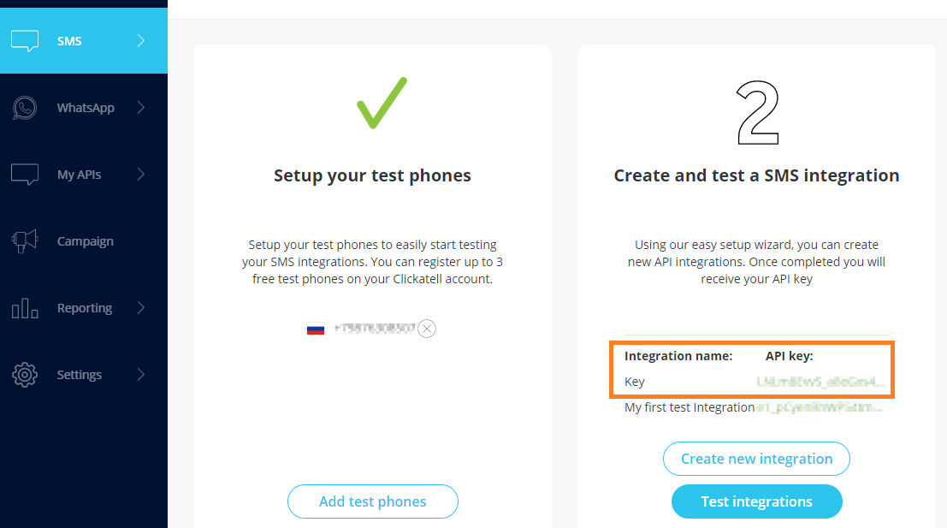
Task: Click the Add test phones button
Action: 372,501
